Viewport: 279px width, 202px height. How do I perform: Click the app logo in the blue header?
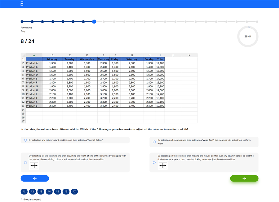click(21, 4)
